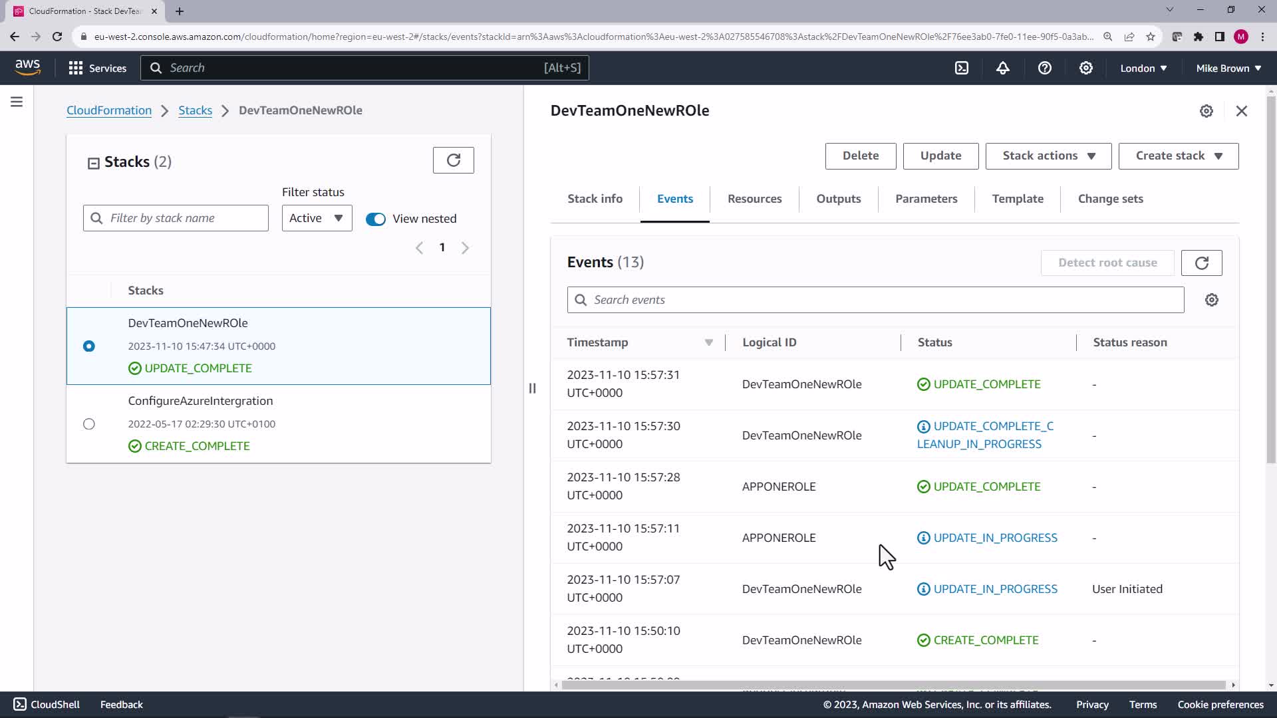This screenshot has width=1277, height=718.
Task: Toggle the View nested switch
Action: click(376, 219)
